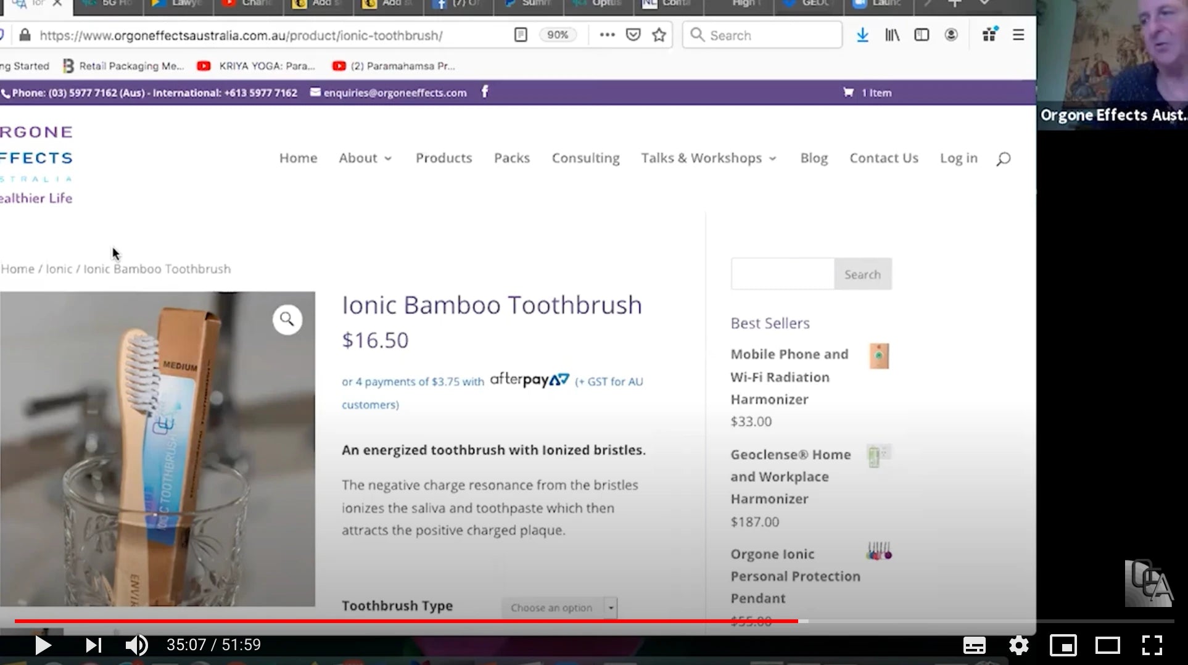Open the Toothbrush Type dropdown
This screenshot has width=1188, height=665.
[x=559, y=608]
